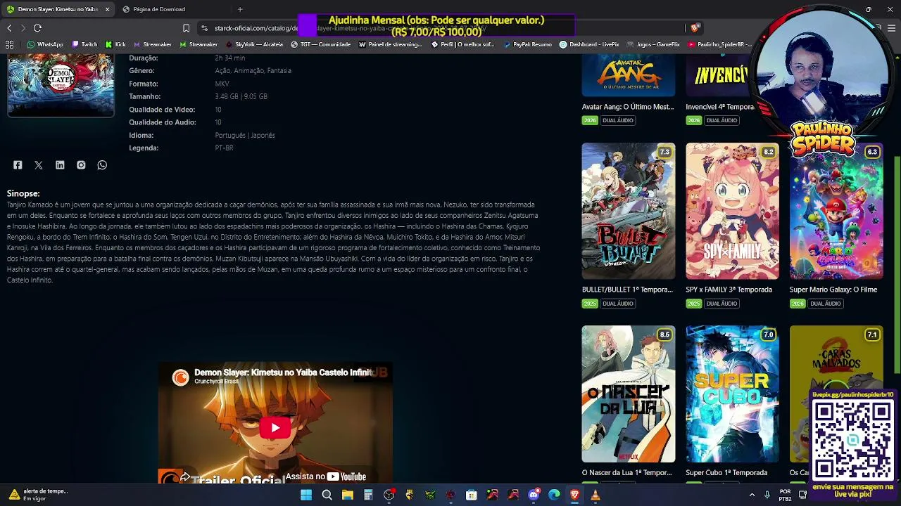Play the Demon Slayer trailer video

pyautogui.click(x=275, y=428)
